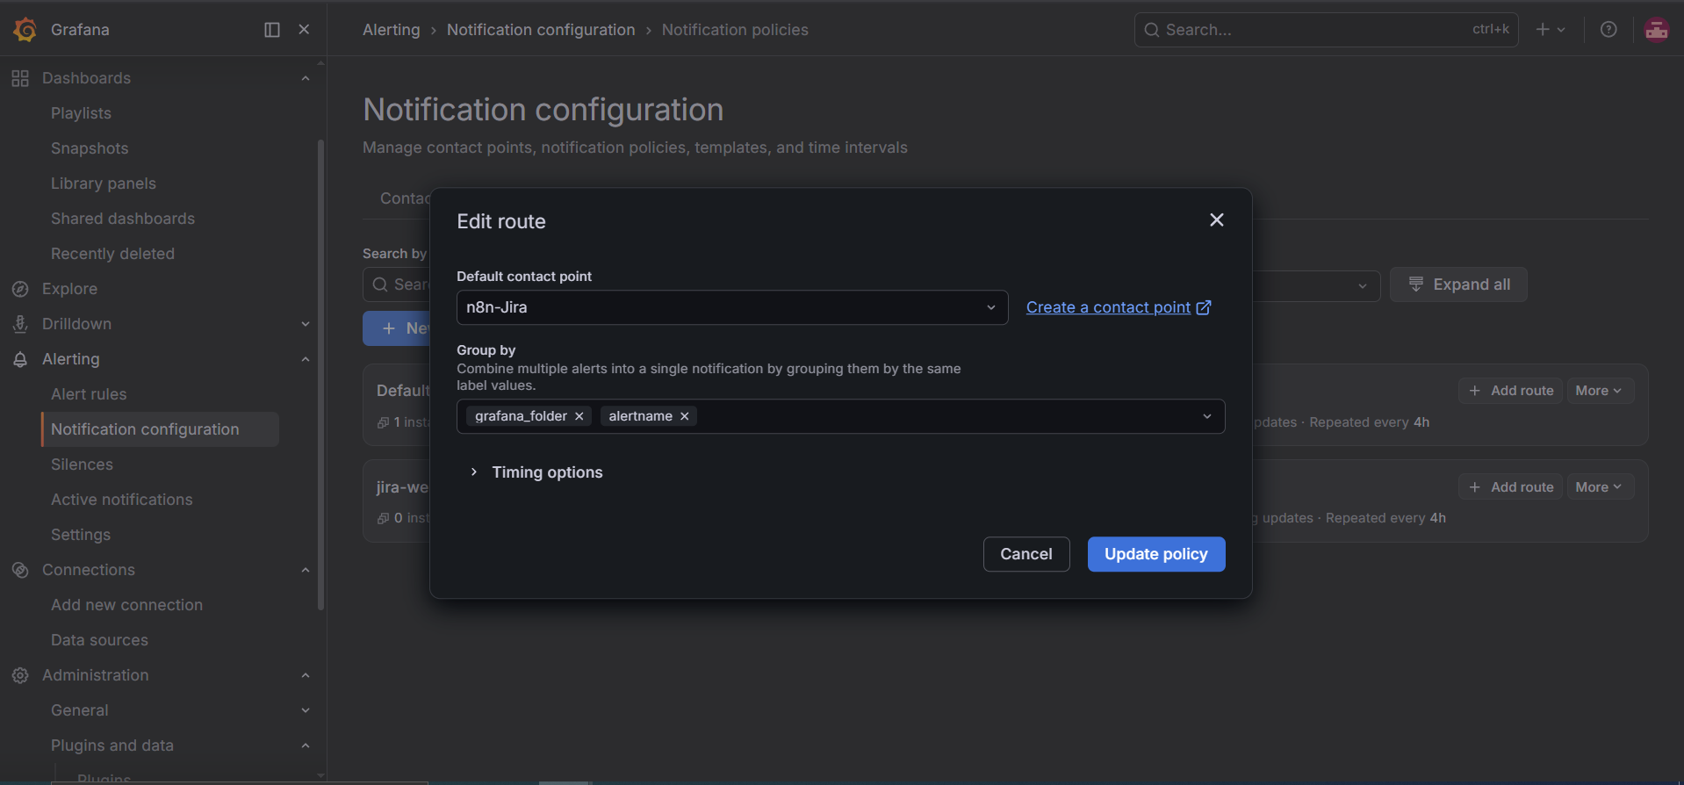Click external link icon beside Create a contact point

pos(1204,307)
